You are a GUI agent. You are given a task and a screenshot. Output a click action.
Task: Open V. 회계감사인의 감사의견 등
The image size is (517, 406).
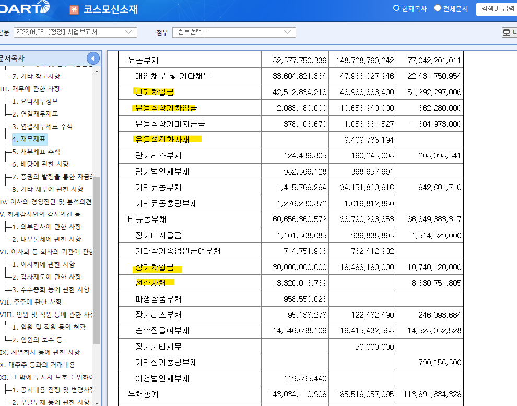tap(40, 214)
